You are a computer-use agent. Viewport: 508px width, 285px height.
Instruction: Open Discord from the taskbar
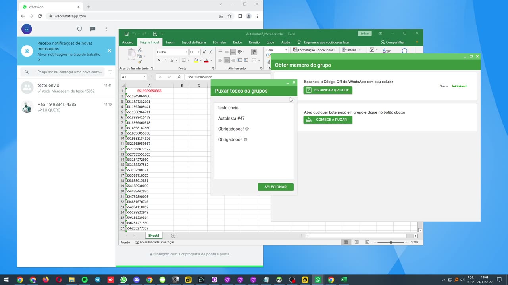coord(137,280)
